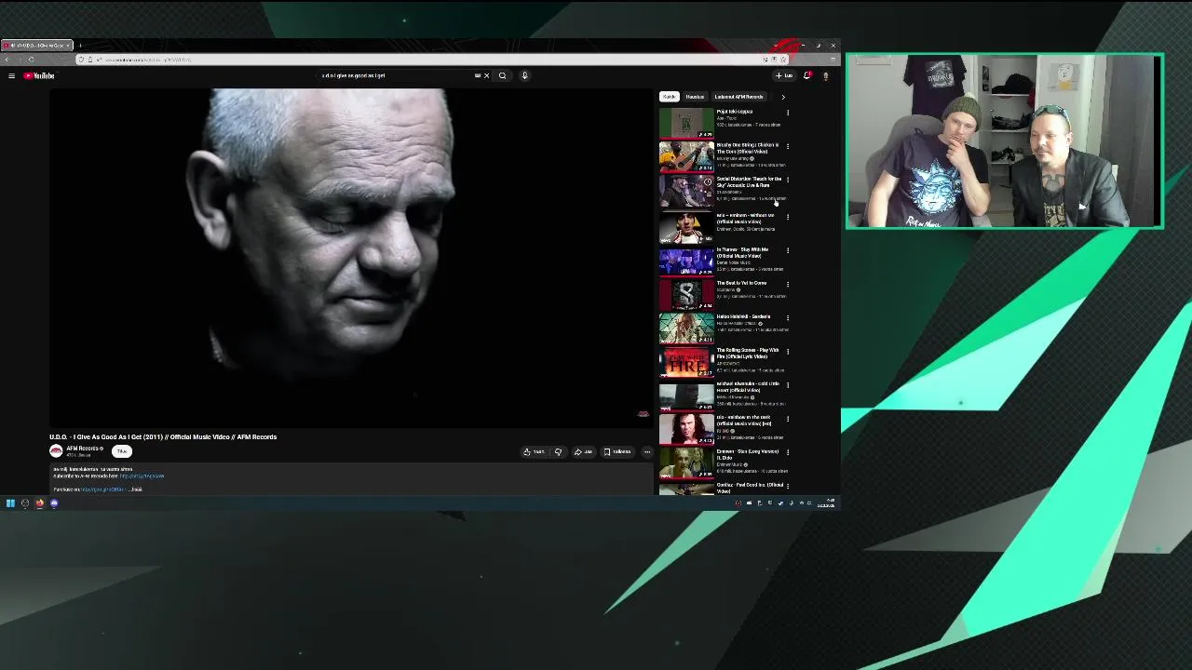Open options menu for The Best Is Yet to Come
The height and width of the screenshot is (670, 1192).
[x=788, y=284]
